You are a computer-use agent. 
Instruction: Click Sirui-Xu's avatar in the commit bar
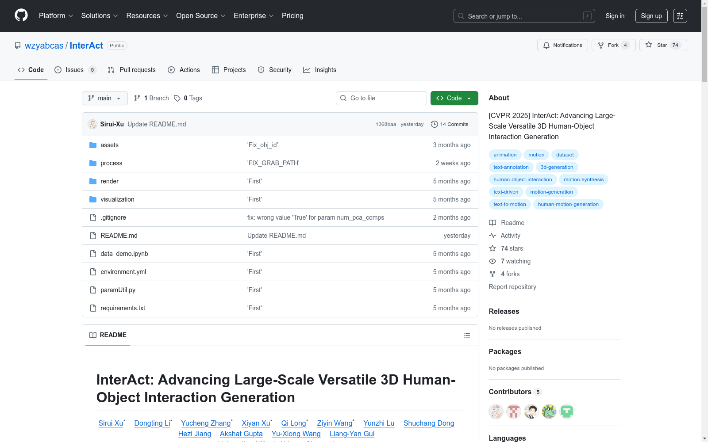(x=92, y=124)
